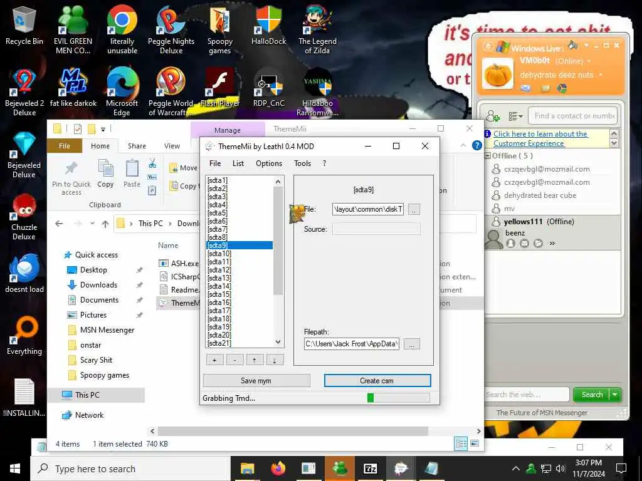Select [sdta12] in the ThemeMii list
Image resolution: width=642 pixels, height=481 pixels.
tap(219, 270)
